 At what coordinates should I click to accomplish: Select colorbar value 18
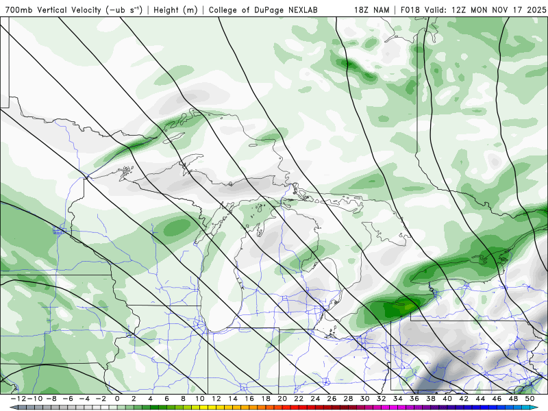coord(266,399)
